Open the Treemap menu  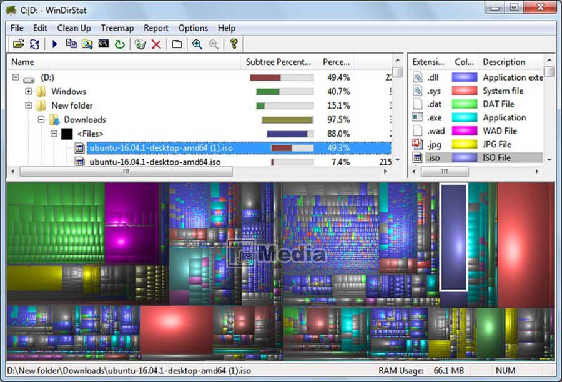[x=117, y=28]
